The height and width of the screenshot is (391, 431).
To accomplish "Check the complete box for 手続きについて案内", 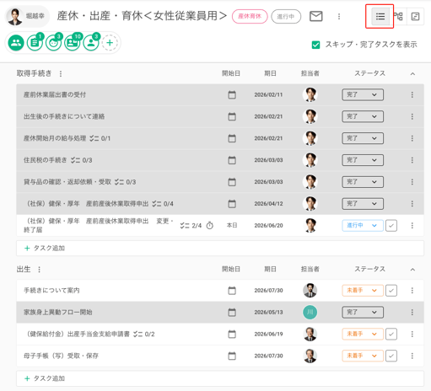I will (391, 291).
